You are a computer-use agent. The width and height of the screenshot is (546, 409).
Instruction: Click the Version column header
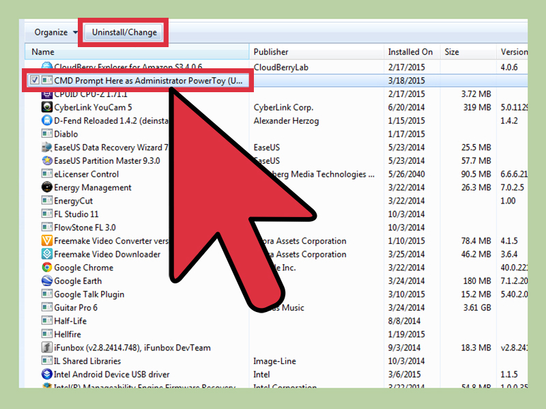(x=513, y=52)
